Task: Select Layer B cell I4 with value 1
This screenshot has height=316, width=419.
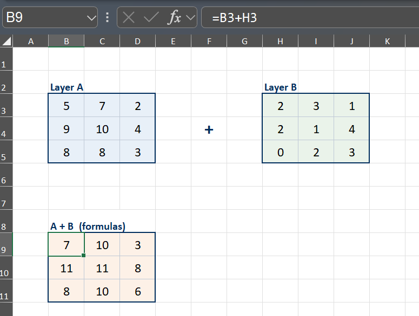Action: click(x=316, y=128)
